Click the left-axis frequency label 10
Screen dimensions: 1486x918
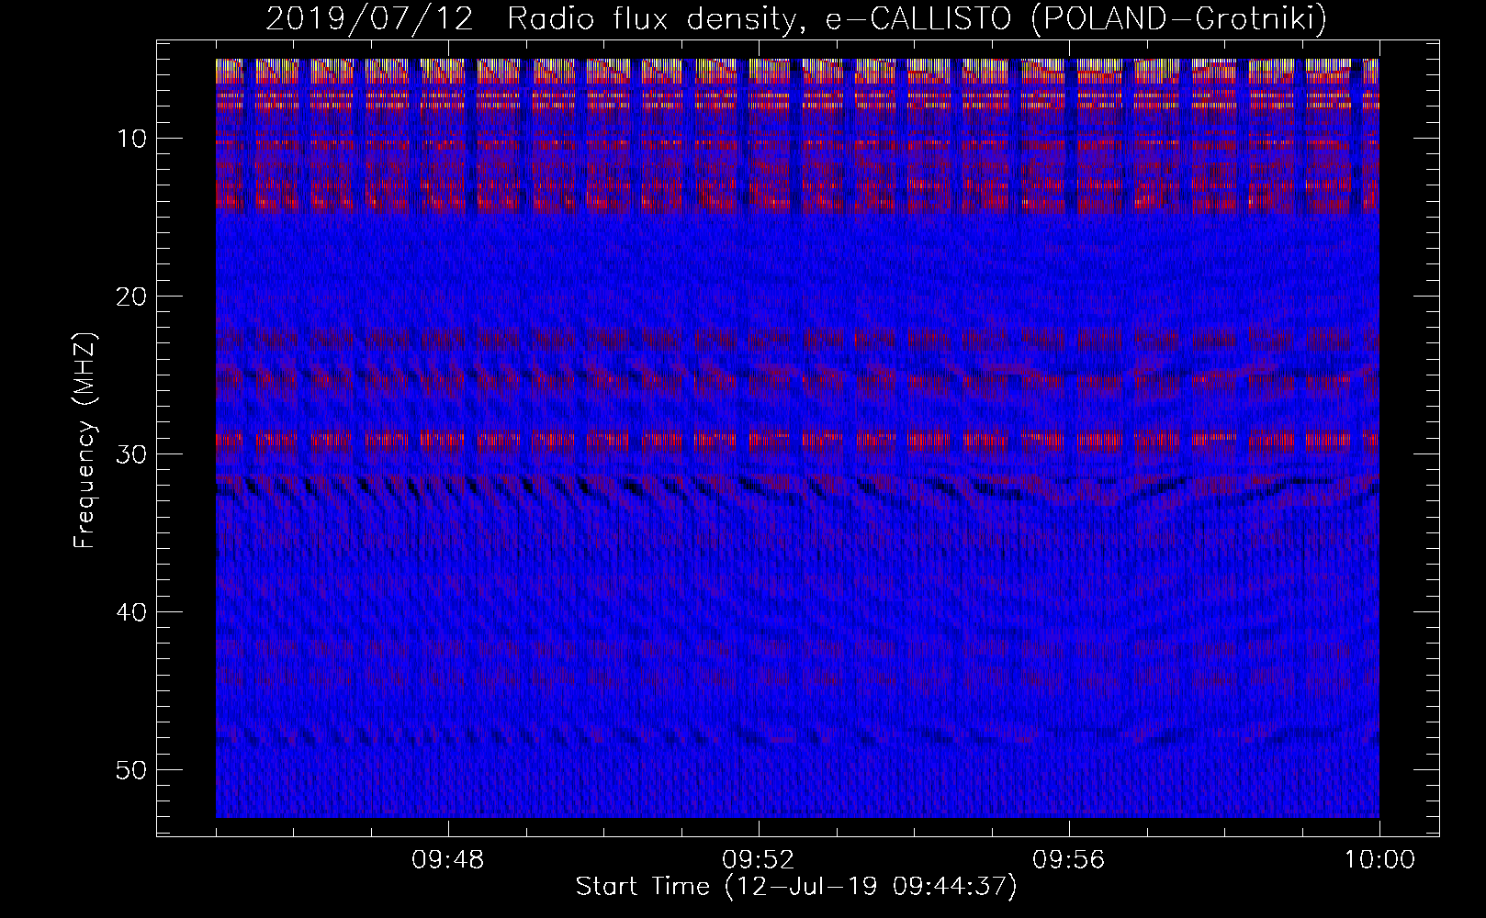pyautogui.click(x=132, y=139)
